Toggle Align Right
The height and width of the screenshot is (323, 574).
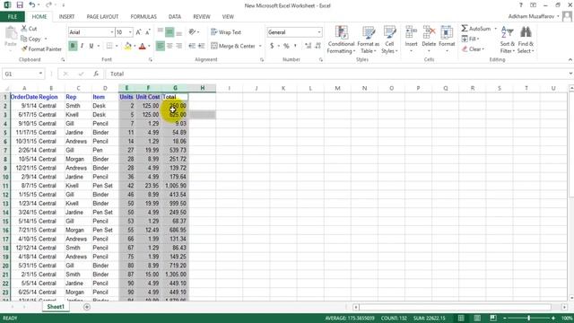point(179,46)
